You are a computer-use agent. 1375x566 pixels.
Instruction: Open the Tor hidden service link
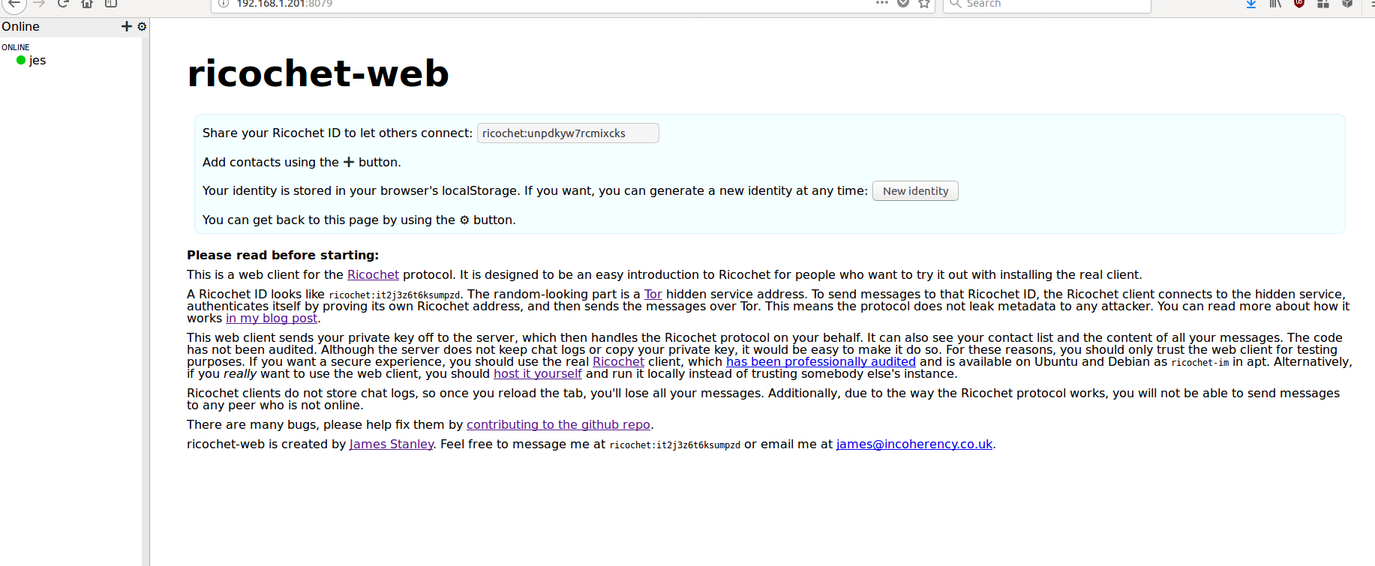click(653, 294)
